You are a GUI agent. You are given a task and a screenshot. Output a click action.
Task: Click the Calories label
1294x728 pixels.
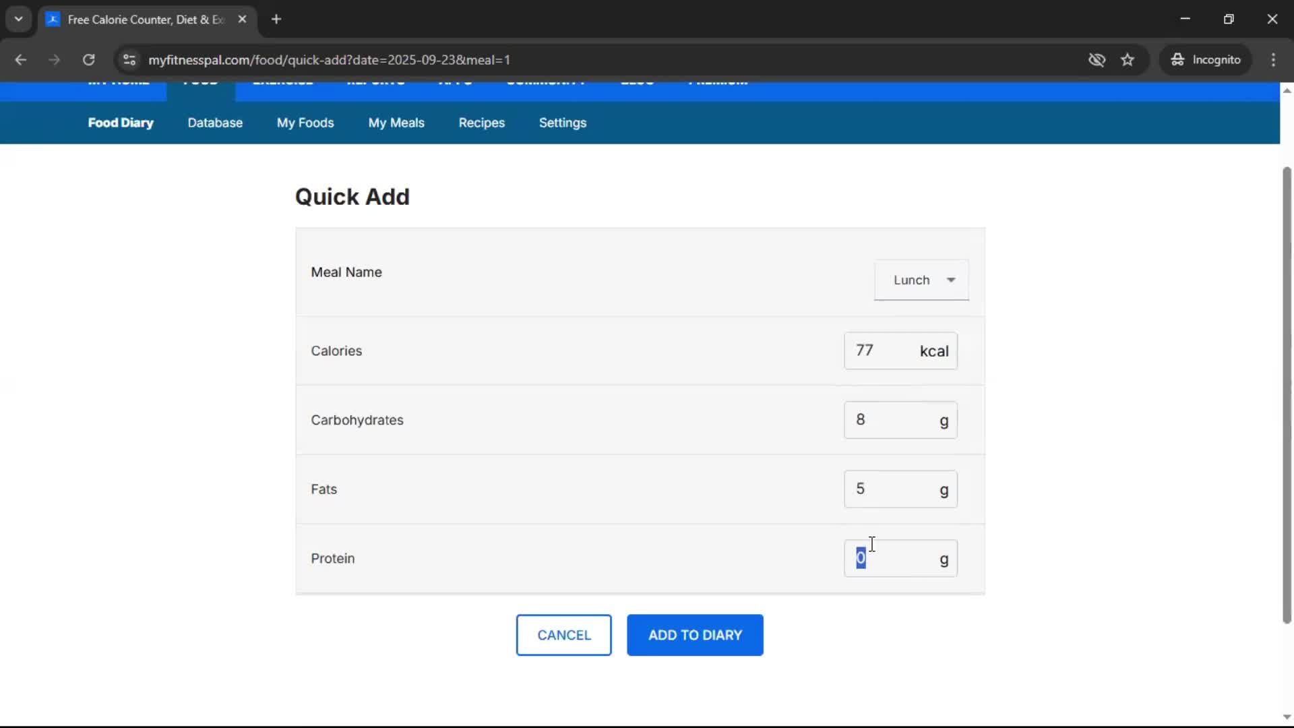click(336, 351)
